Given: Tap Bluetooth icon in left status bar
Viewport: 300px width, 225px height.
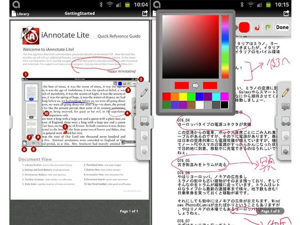Looking at the screenshot, I should click(101, 4).
